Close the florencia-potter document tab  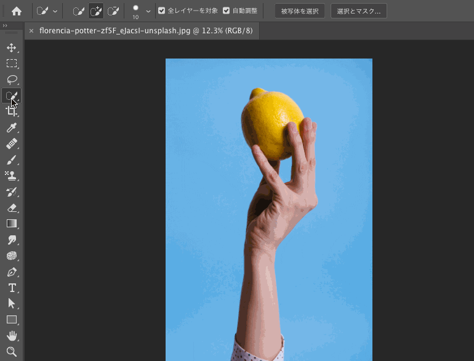tap(31, 31)
